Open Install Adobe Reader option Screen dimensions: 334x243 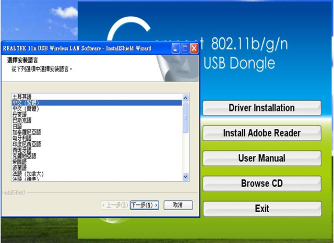click(x=262, y=133)
